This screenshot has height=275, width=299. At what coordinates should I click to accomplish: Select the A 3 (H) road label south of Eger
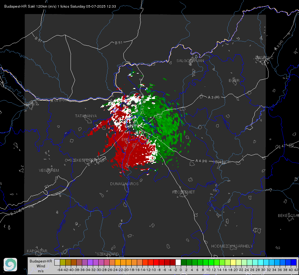[x=213, y=97]
